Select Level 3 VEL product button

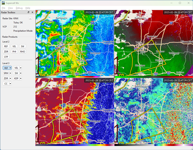point(16,68)
